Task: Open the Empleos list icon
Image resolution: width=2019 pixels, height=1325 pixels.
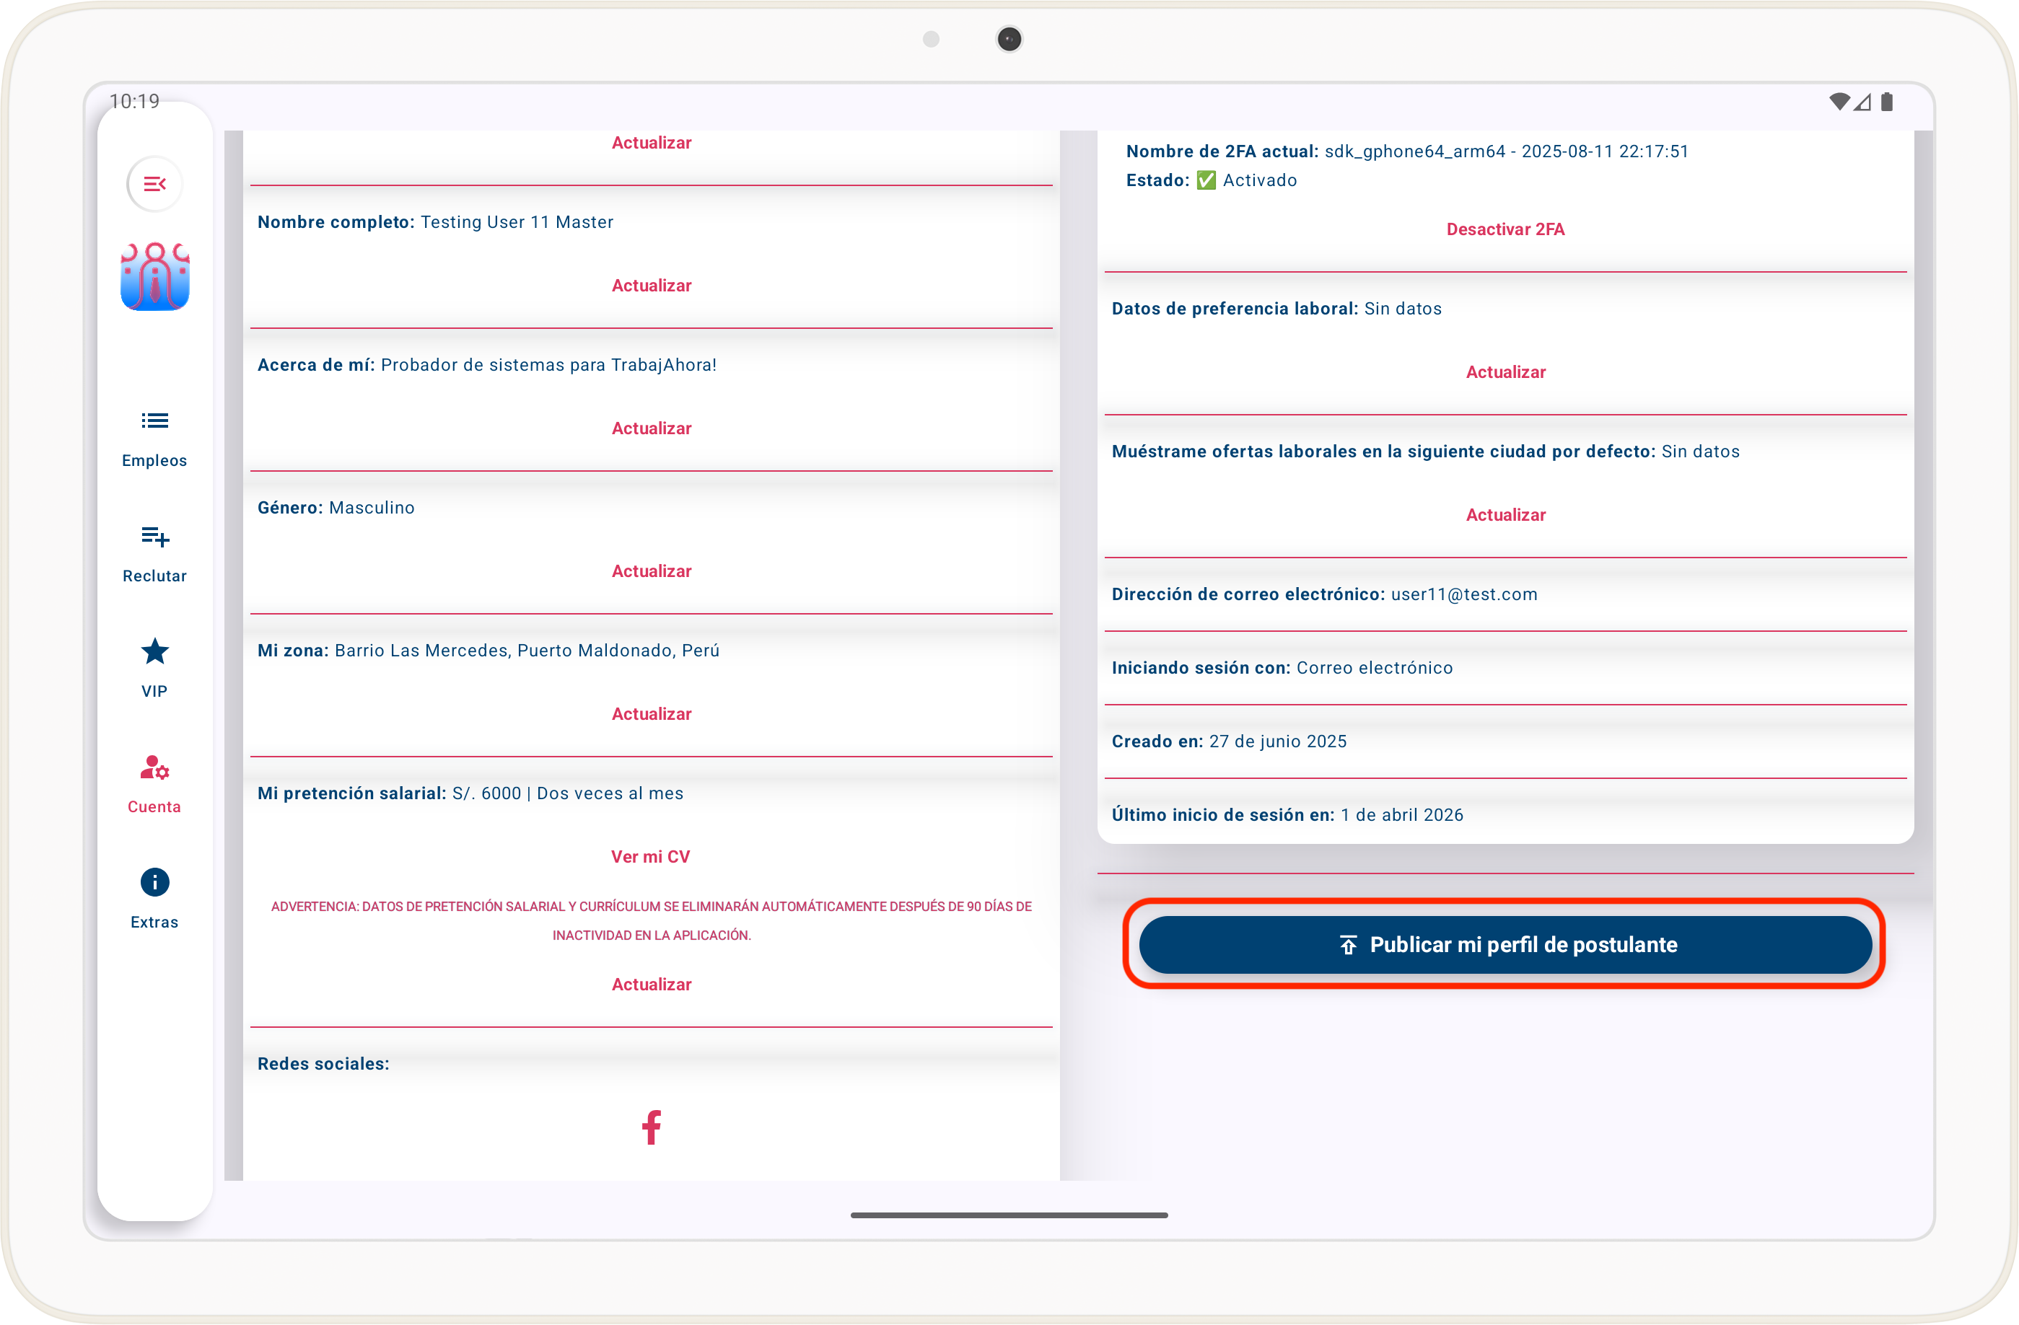Action: tap(154, 421)
